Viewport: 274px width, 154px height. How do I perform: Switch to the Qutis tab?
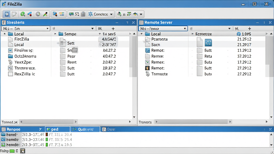pos(85,129)
